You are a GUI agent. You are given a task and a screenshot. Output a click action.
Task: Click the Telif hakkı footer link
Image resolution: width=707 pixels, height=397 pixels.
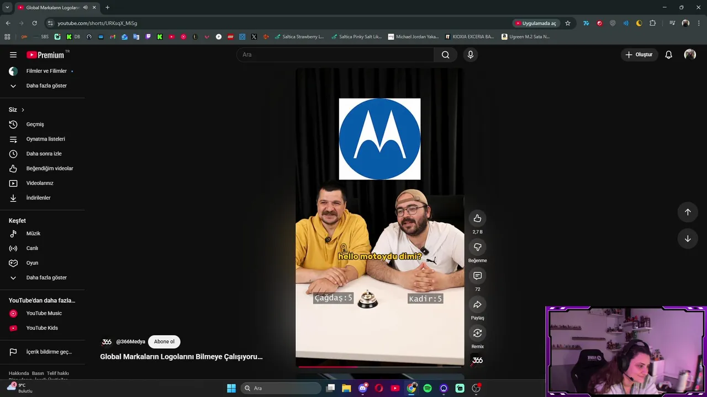tap(58, 373)
